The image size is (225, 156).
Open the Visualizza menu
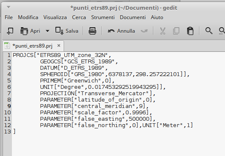pos(55,17)
